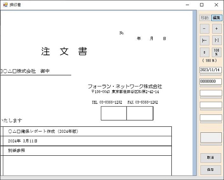Save with the 保存 button
The width and height of the screenshot is (224, 180).
210,170
